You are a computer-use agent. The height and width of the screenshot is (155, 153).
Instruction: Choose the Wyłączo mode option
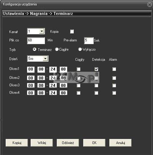(x=80, y=49)
